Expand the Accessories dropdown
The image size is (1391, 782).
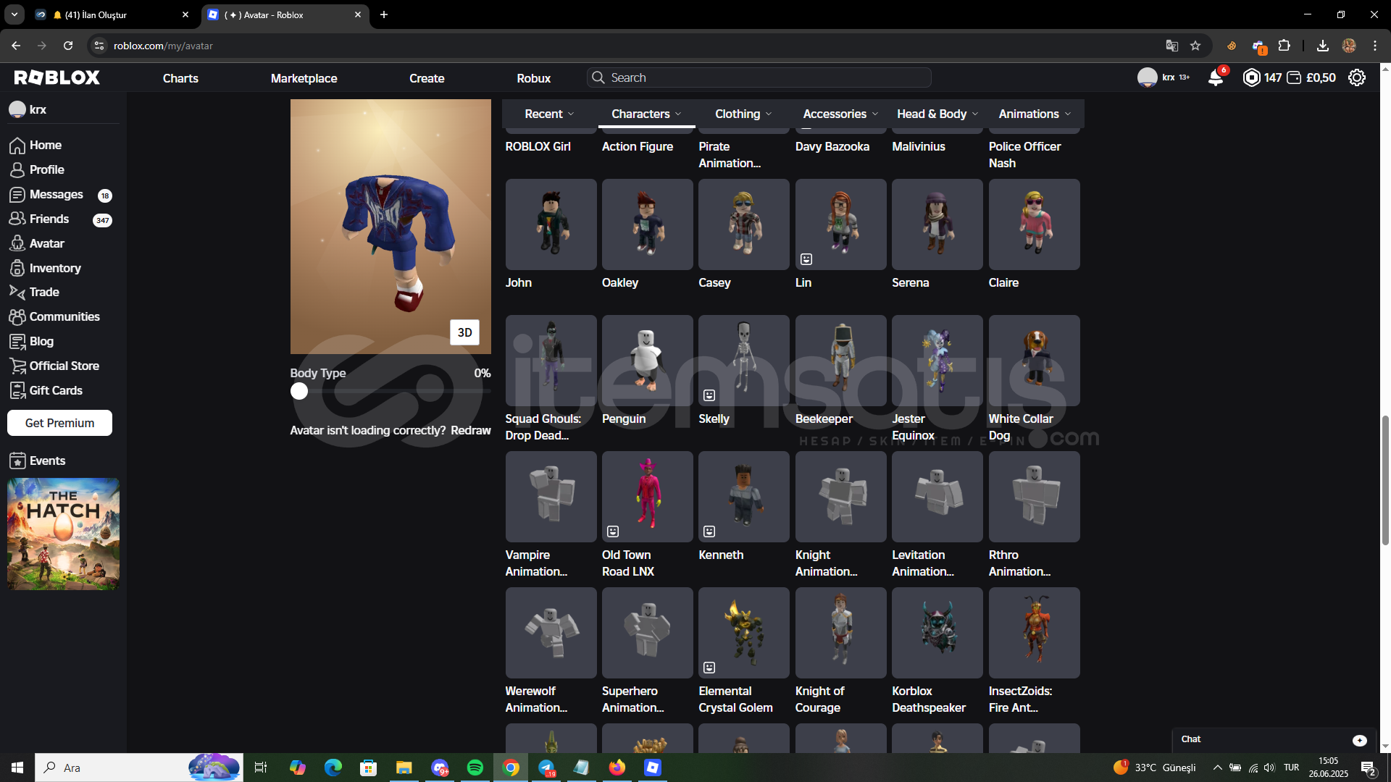pyautogui.click(x=840, y=114)
